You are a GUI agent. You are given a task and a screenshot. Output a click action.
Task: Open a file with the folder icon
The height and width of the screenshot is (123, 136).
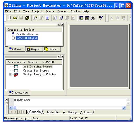coord(15,18)
